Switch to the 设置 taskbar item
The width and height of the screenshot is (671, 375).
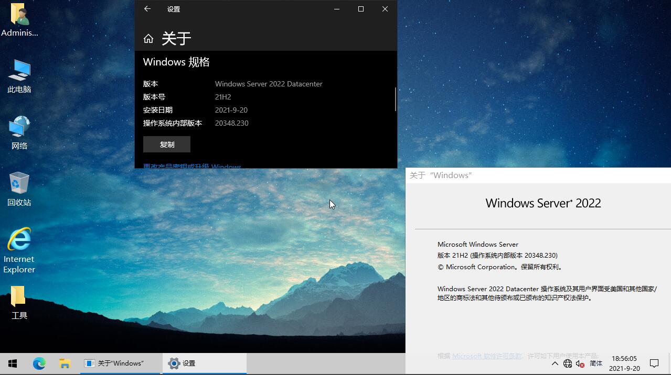point(204,363)
